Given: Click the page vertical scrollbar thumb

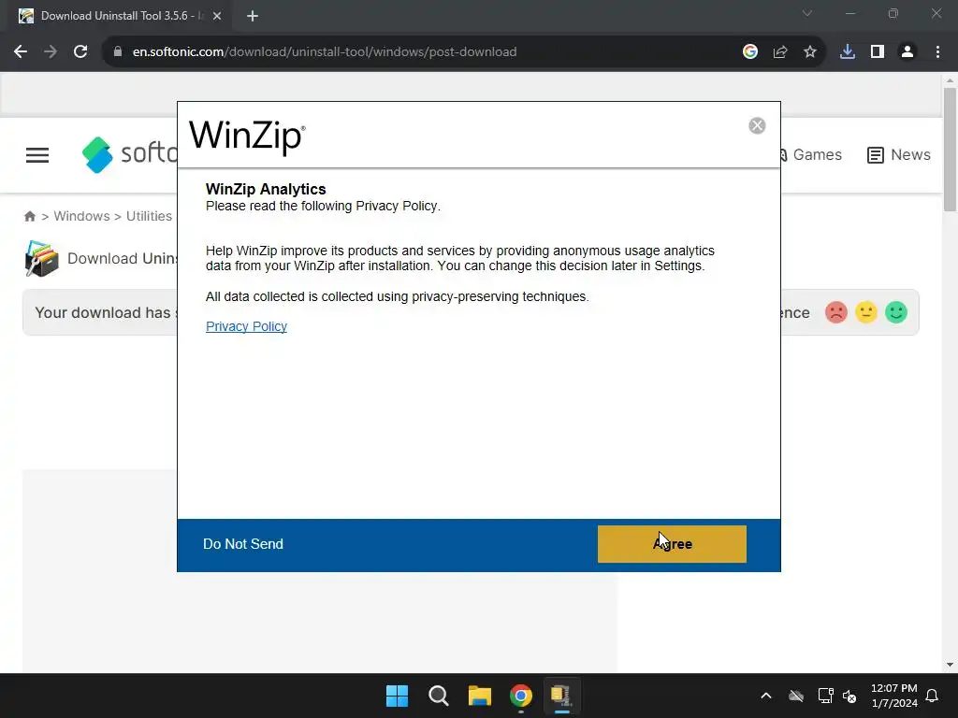Looking at the screenshot, I should (x=950, y=150).
